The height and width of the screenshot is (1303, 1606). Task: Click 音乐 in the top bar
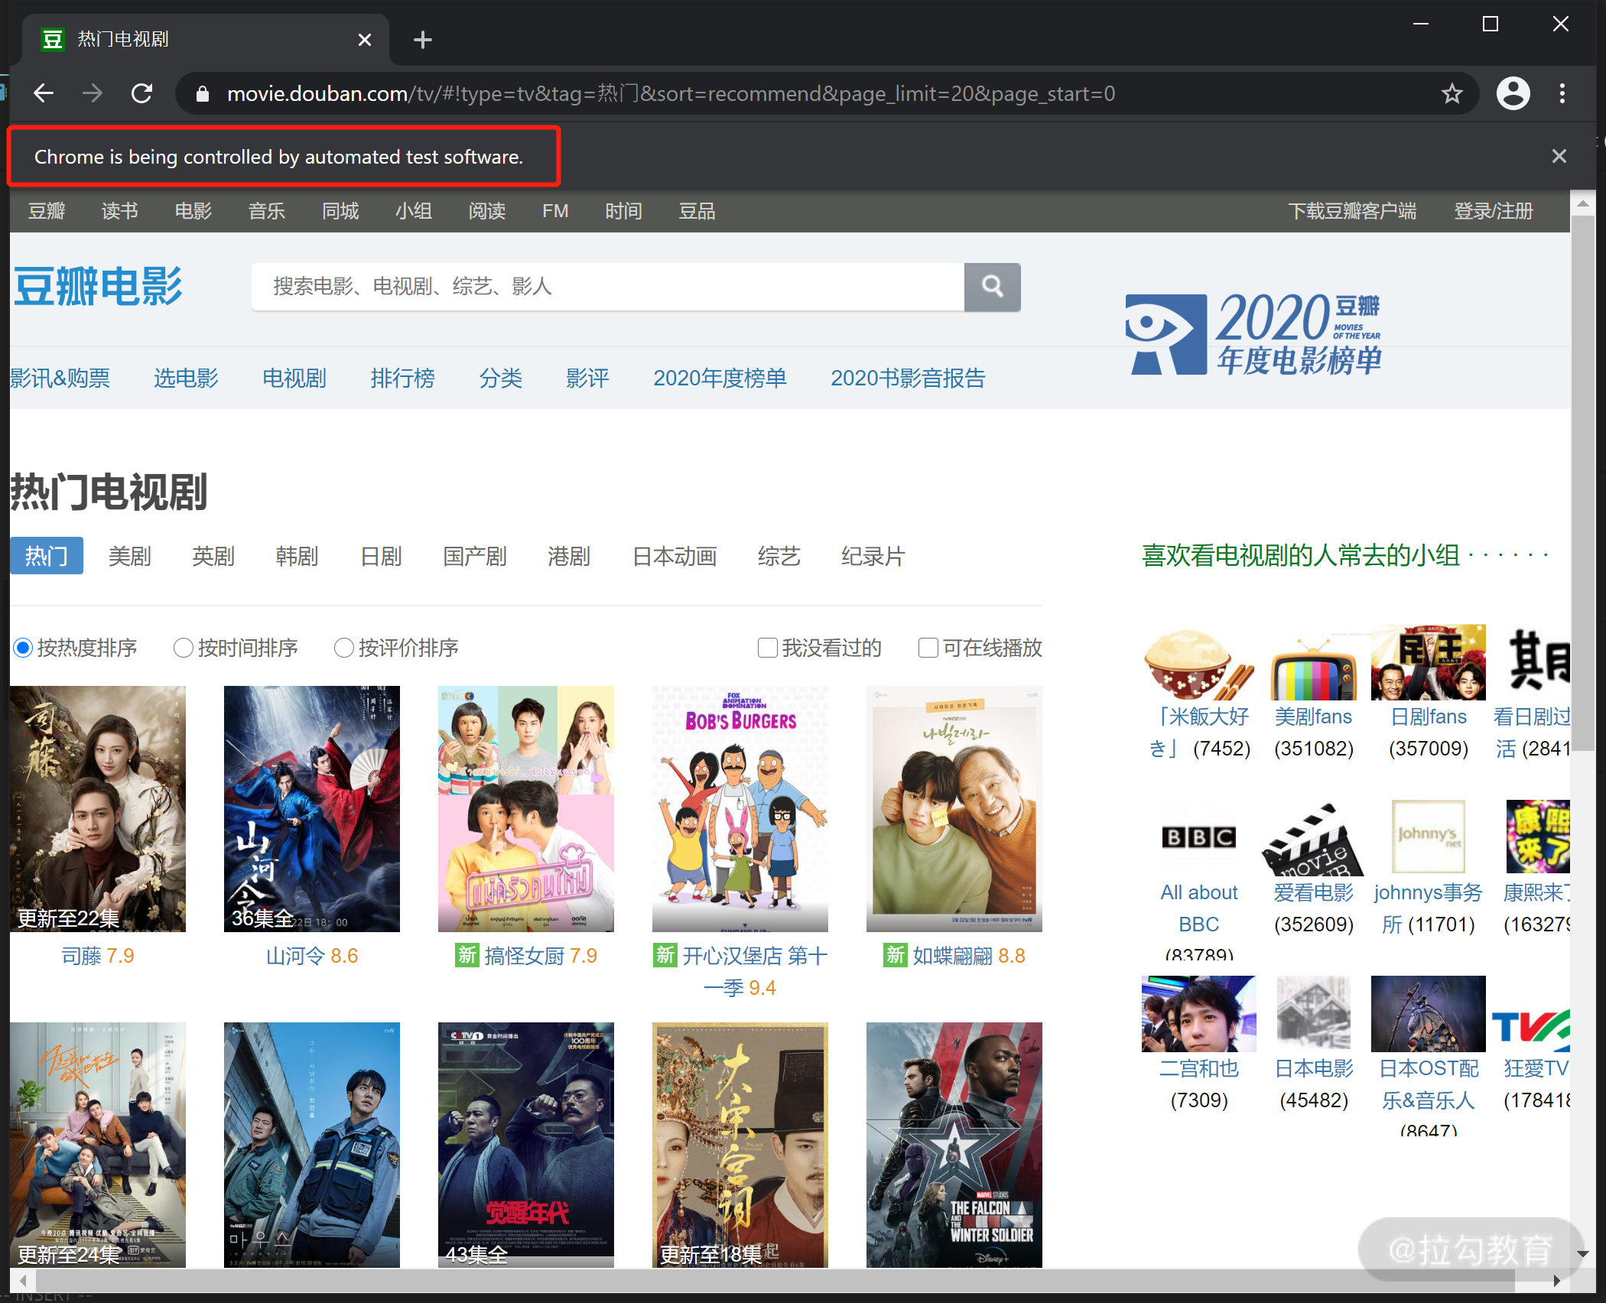coord(267,211)
